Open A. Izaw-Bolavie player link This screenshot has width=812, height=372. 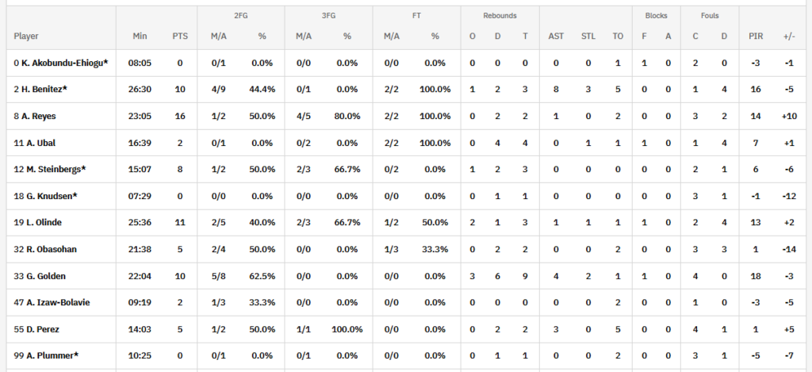52,302
